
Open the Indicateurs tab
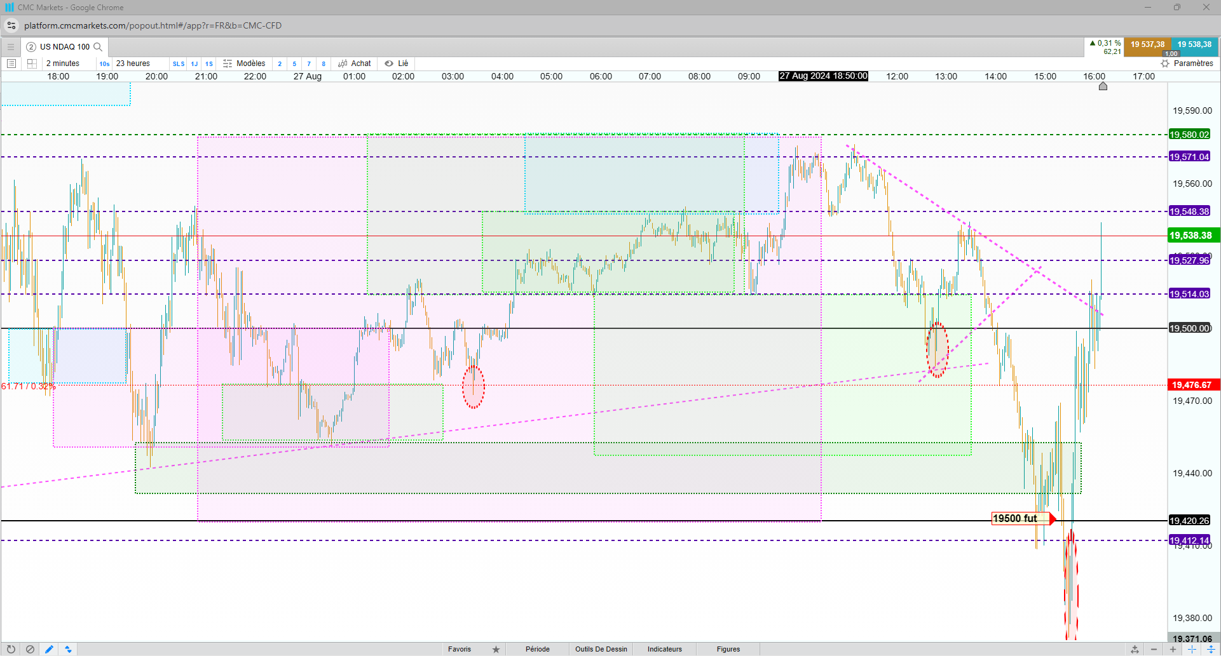(x=665, y=649)
